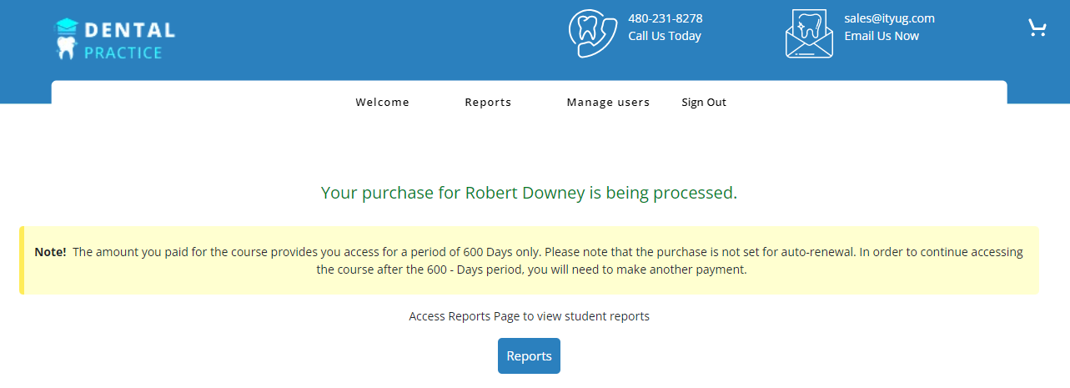This screenshot has height=388, width=1070.
Task: Open Reports in the navigation menu
Action: point(488,103)
